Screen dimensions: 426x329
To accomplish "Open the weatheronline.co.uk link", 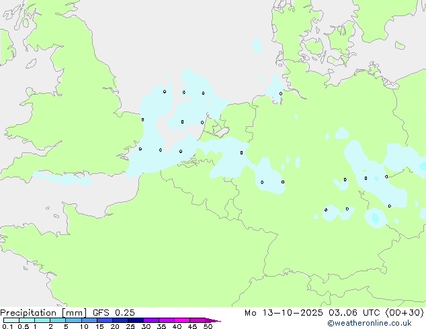I will coord(370,323).
